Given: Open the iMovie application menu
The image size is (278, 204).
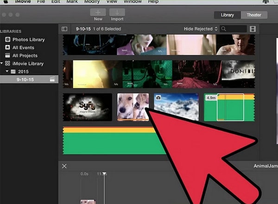Looking at the screenshot, I should [23, 1].
